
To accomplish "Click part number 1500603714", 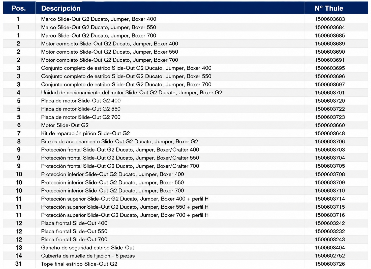I will [330, 199].
